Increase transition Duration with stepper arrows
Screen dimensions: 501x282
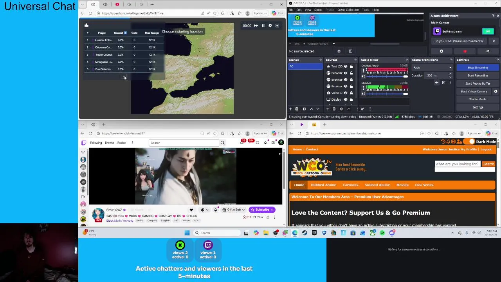[x=450, y=74]
